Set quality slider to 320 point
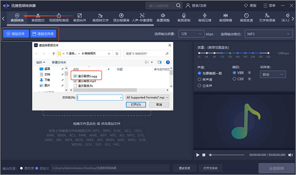The height and width of the screenshot is (175, 296). point(268,53)
